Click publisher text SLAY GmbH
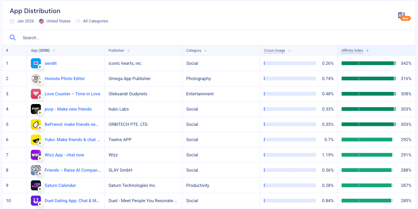418x209 pixels. coord(120,170)
